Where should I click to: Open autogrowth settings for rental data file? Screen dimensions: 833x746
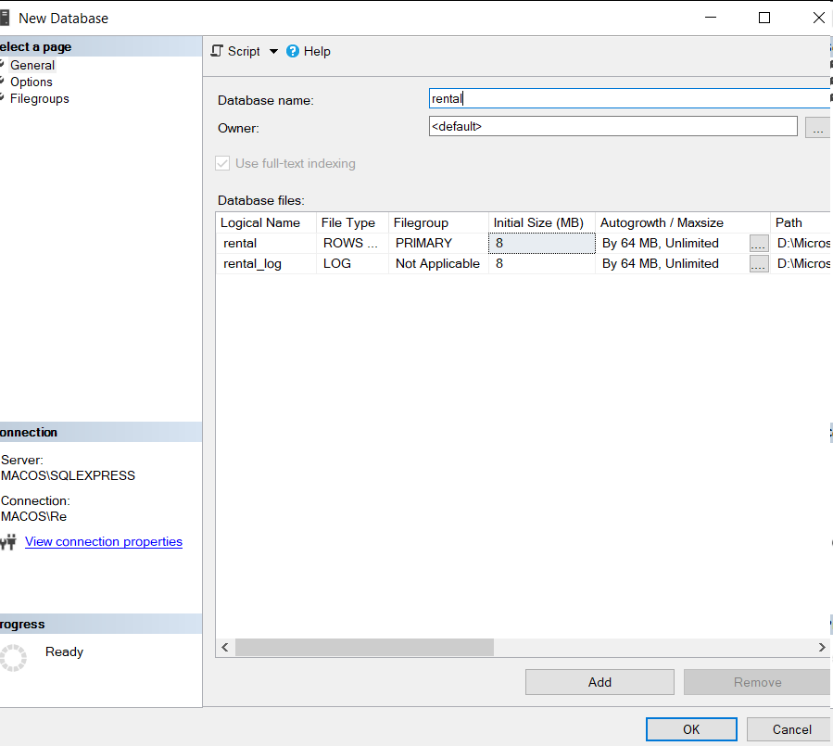click(x=759, y=243)
